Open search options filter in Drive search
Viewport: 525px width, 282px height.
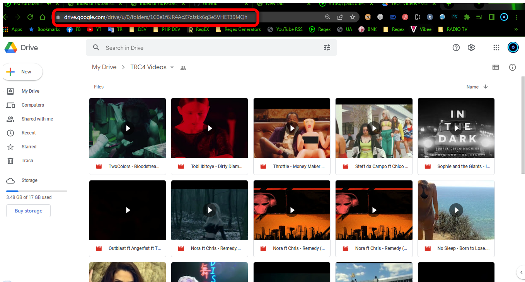pos(327,48)
